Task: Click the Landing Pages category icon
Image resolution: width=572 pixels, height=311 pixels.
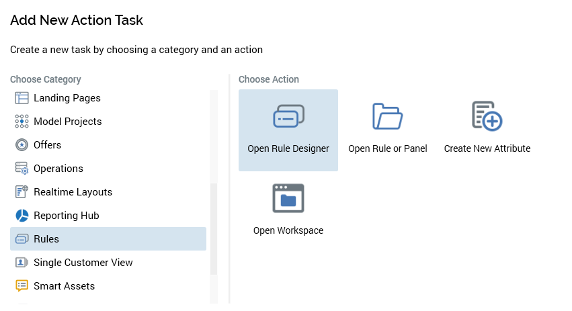Action: click(x=22, y=98)
